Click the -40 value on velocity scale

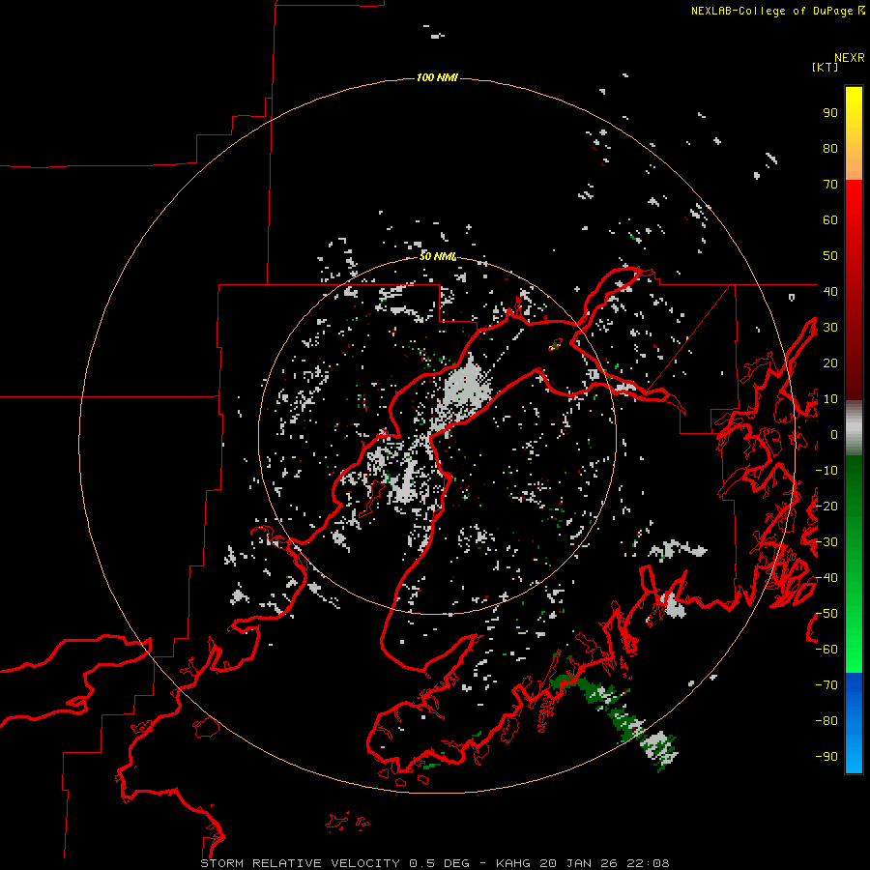pos(826,578)
